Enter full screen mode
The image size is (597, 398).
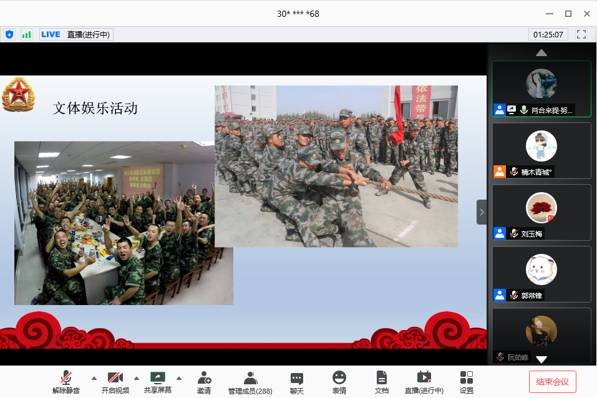point(581,34)
